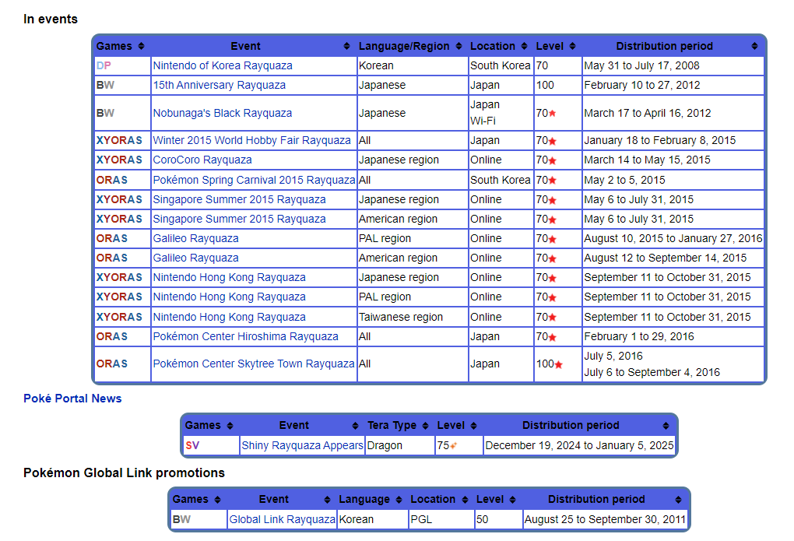Open 15th Anniversary Rayquaza link
Viewport: 794px width, 541px height.
click(220, 85)
